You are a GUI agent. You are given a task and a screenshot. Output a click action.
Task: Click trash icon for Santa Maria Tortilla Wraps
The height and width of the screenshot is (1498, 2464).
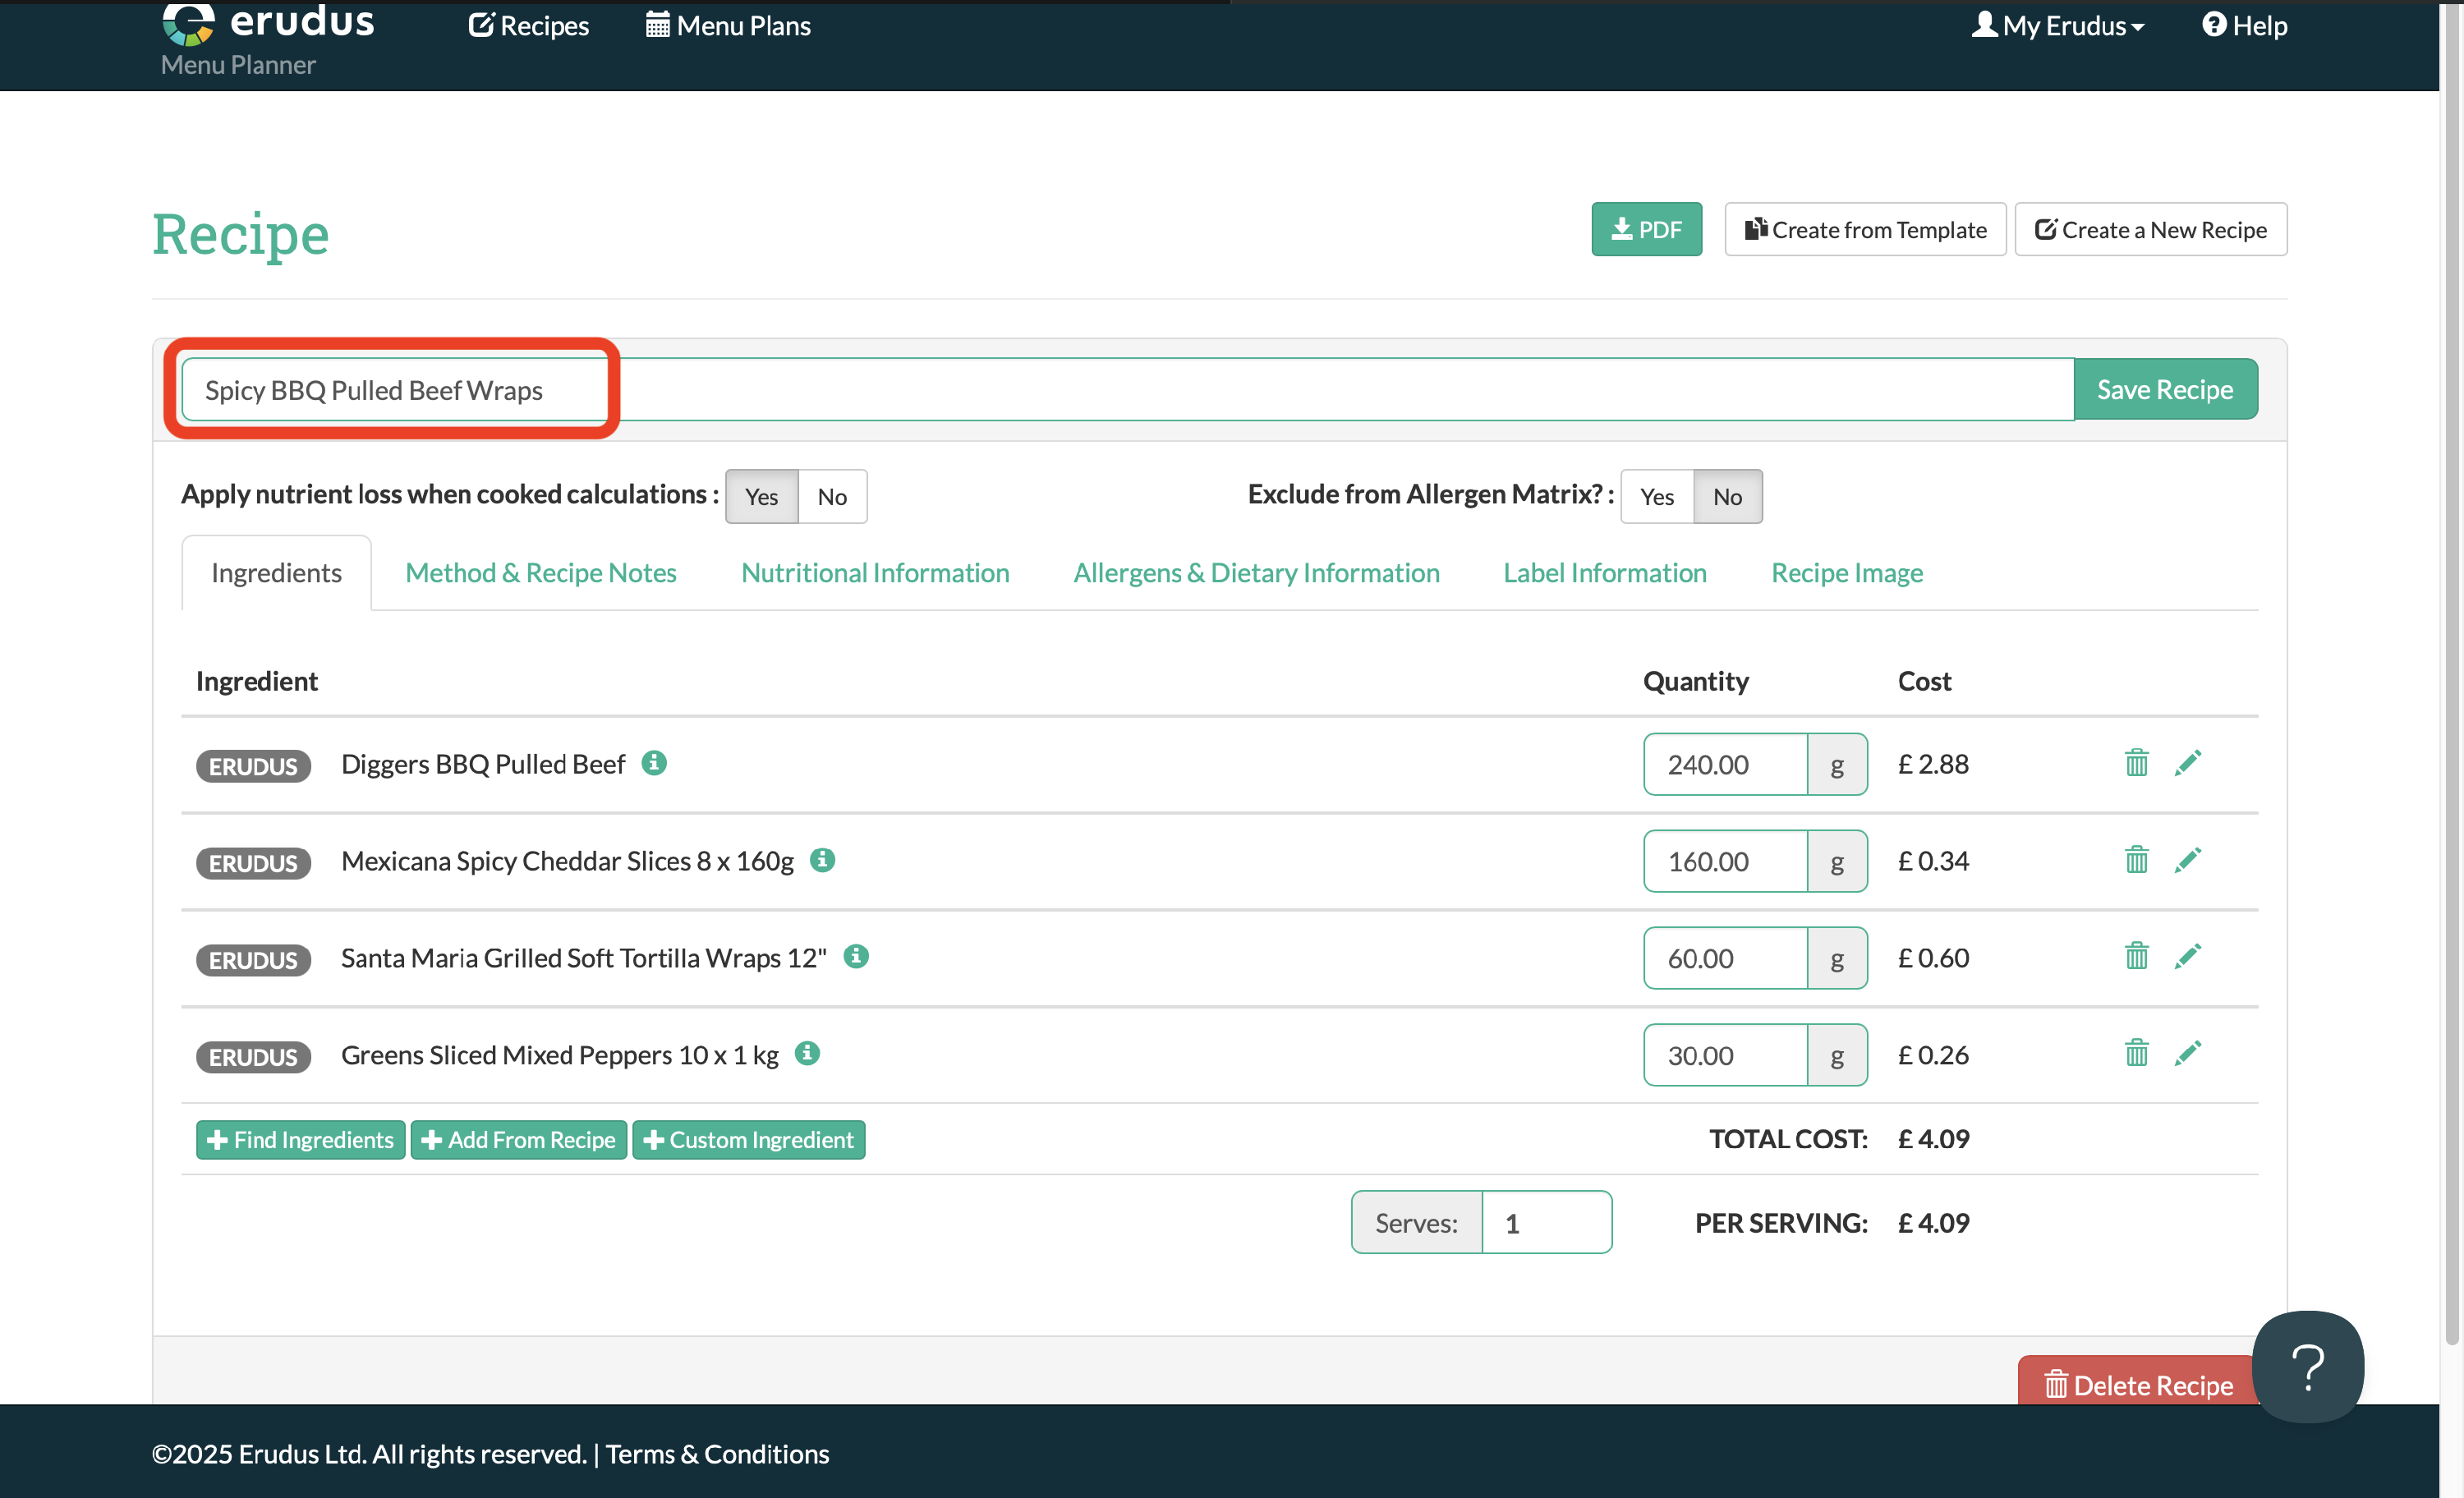[x=2136, y=956]
